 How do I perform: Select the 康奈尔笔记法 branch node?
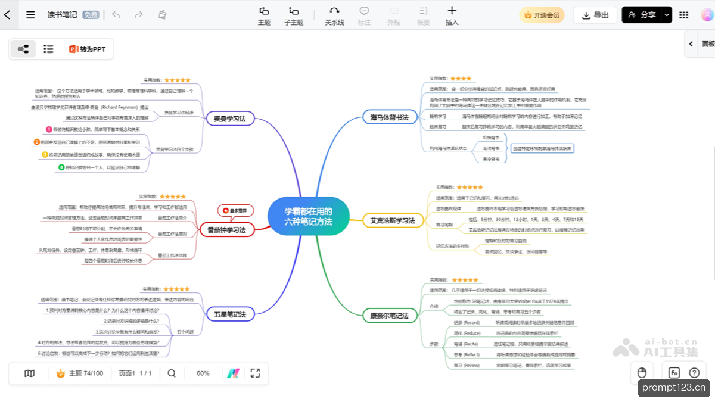click(389, 316)
